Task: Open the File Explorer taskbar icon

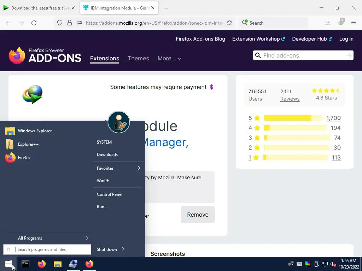Action: (58, 264)
